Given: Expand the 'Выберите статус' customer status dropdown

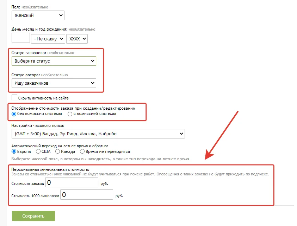Looking at the screenshot, I should [x=54, y=61].
